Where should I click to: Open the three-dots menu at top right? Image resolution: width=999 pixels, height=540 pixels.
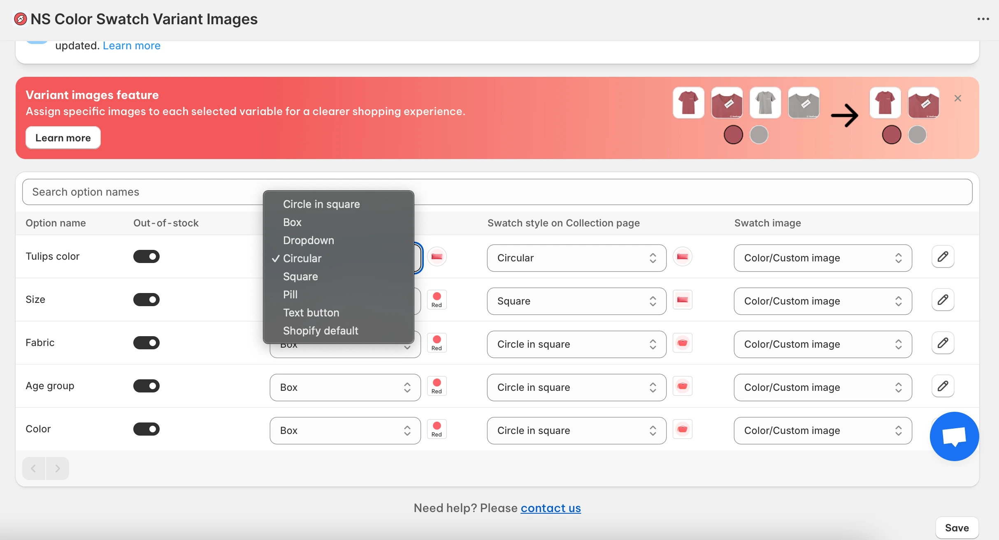point(983,19)
